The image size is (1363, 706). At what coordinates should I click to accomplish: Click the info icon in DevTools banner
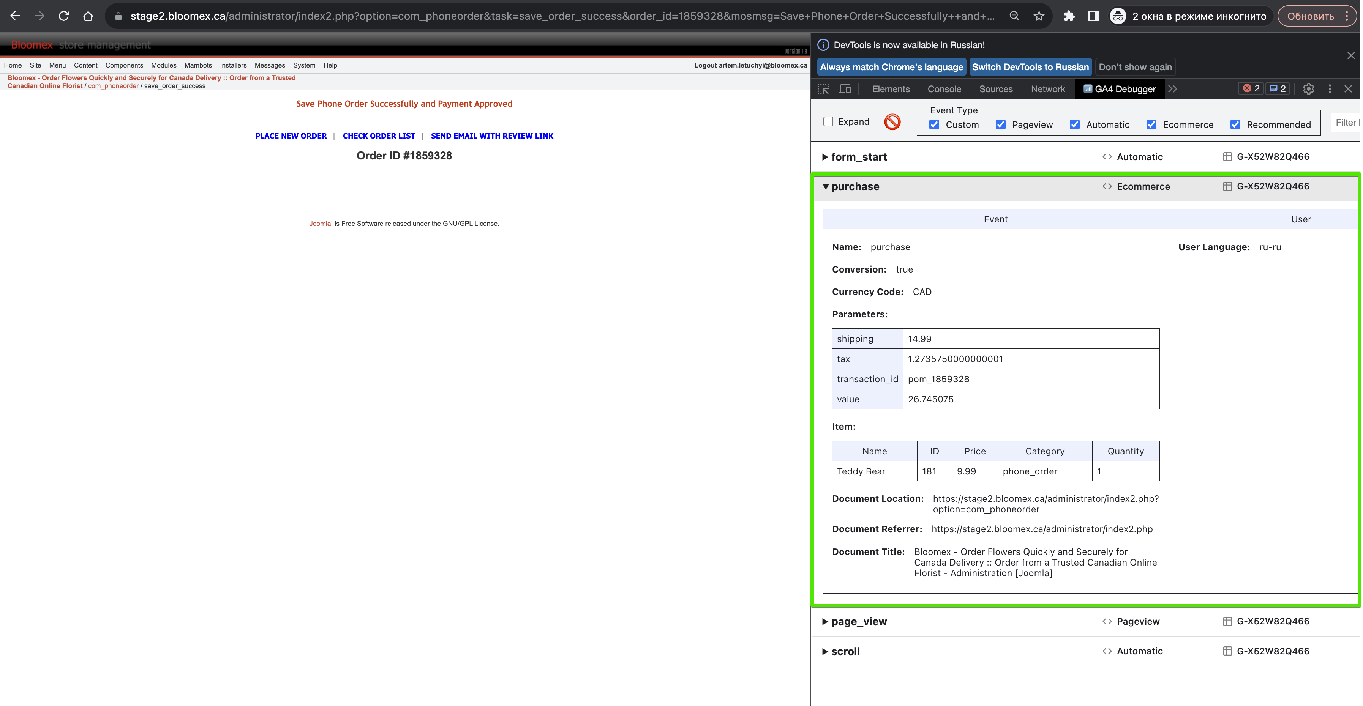click(823, 45)
